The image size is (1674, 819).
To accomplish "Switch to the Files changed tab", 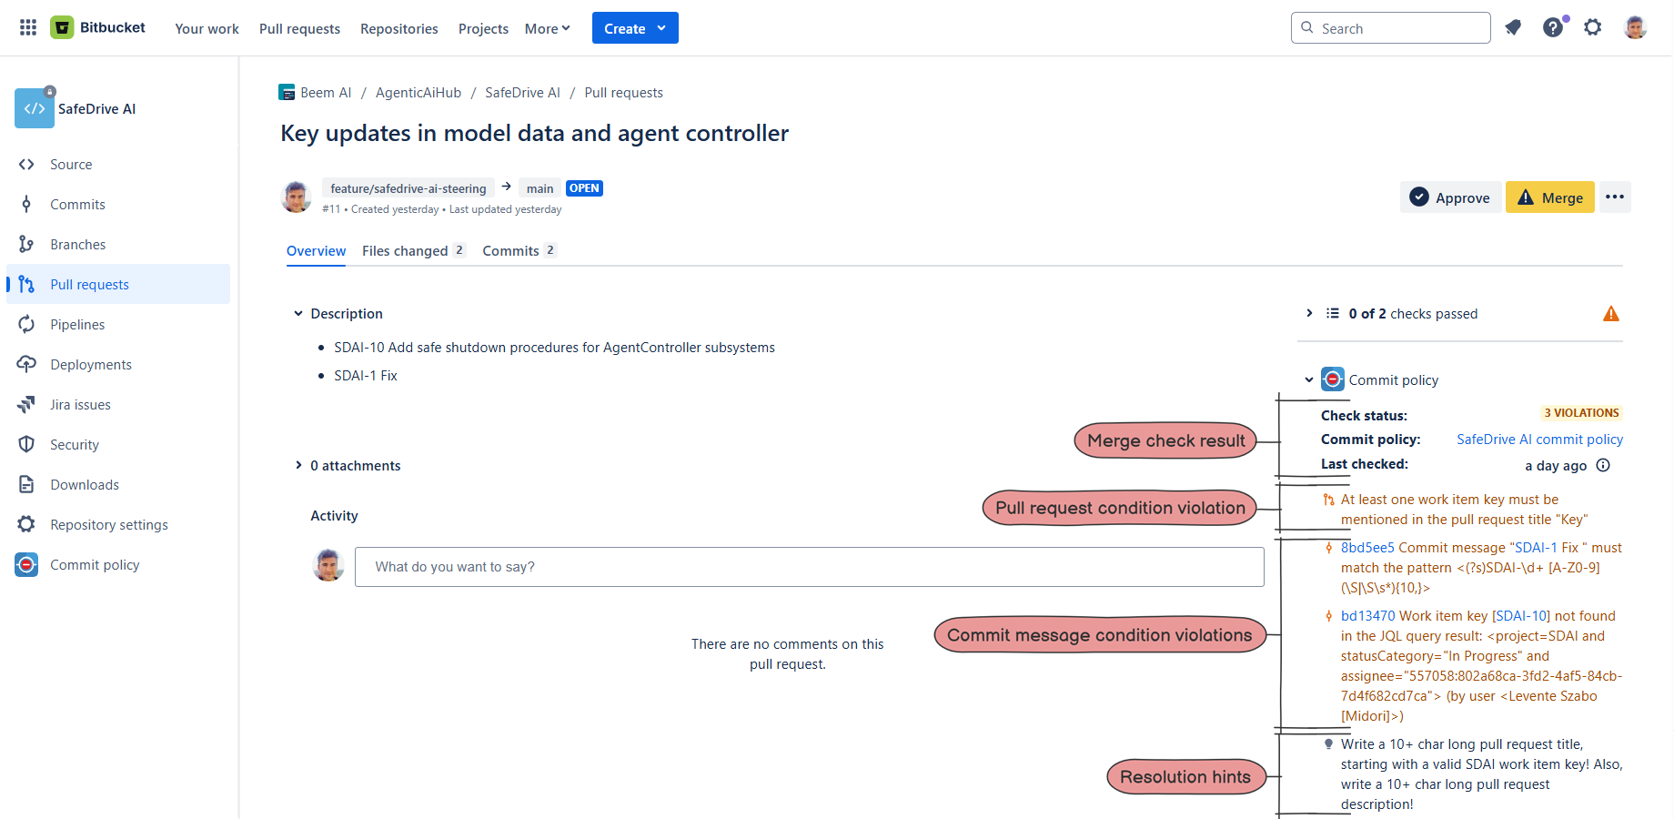I will (414, 251).
